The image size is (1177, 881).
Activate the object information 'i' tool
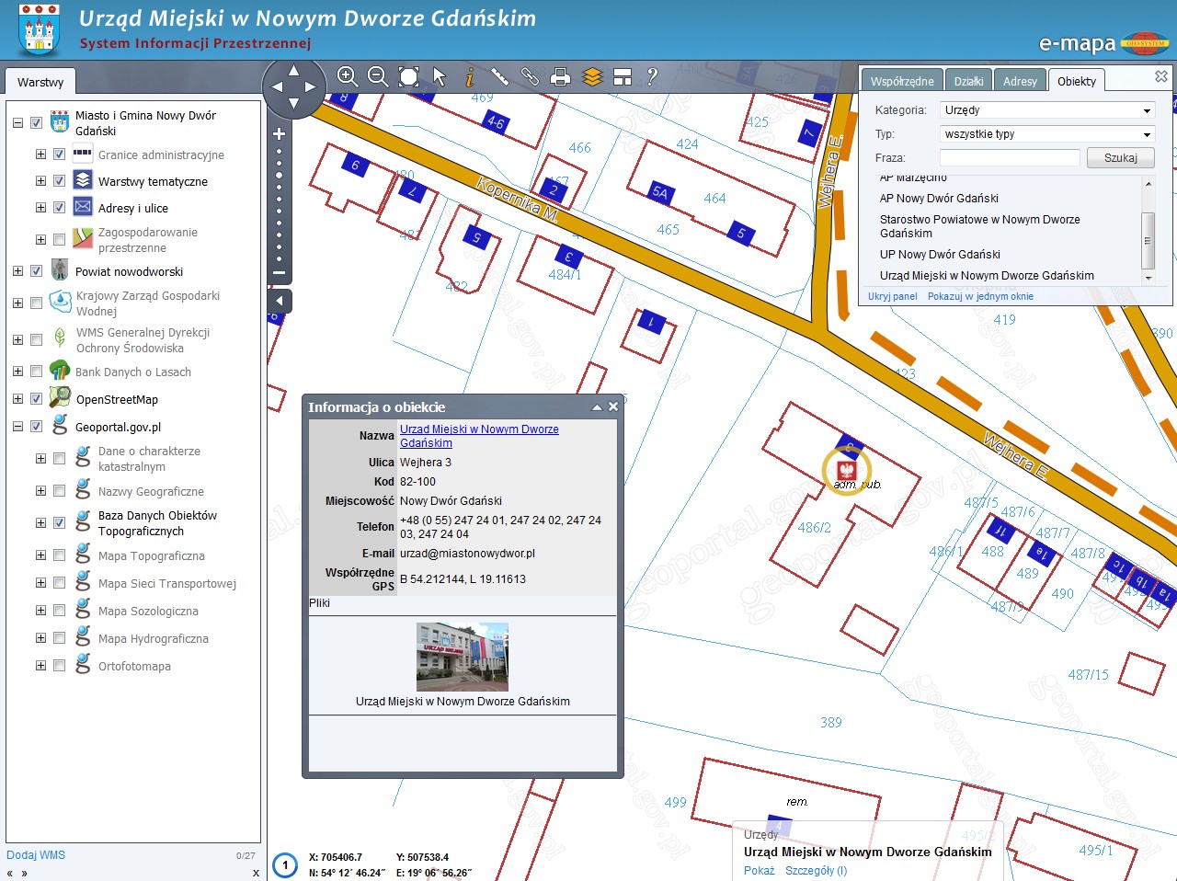click(x=470, y=76)
